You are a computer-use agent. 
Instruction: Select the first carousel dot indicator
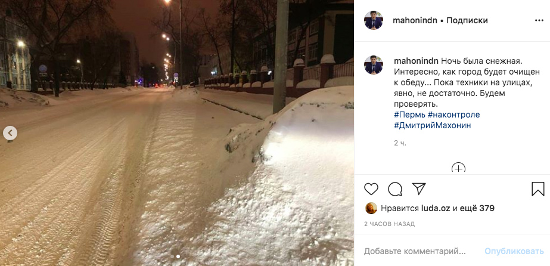click(x=172, y=256)
